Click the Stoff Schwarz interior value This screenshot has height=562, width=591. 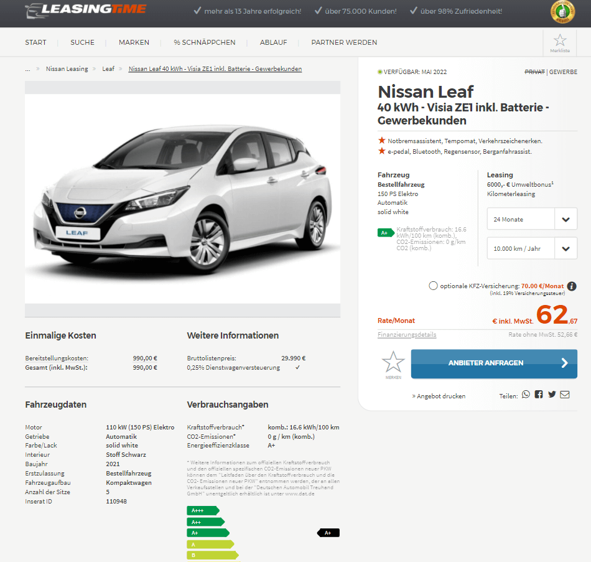(126, 454)
